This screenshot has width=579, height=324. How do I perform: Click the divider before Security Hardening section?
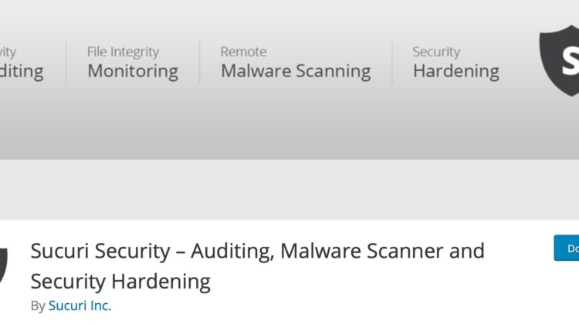tap(392, 62)
